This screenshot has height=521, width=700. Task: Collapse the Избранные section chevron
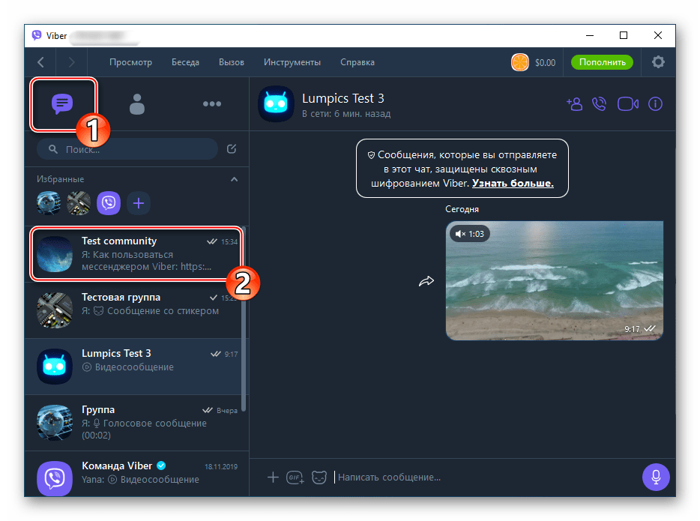click(x=234, y=179)
